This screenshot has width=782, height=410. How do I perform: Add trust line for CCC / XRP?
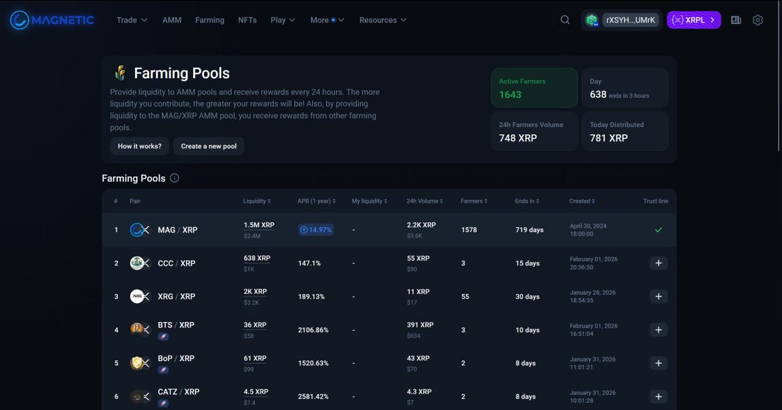click(x=658, y=263)
